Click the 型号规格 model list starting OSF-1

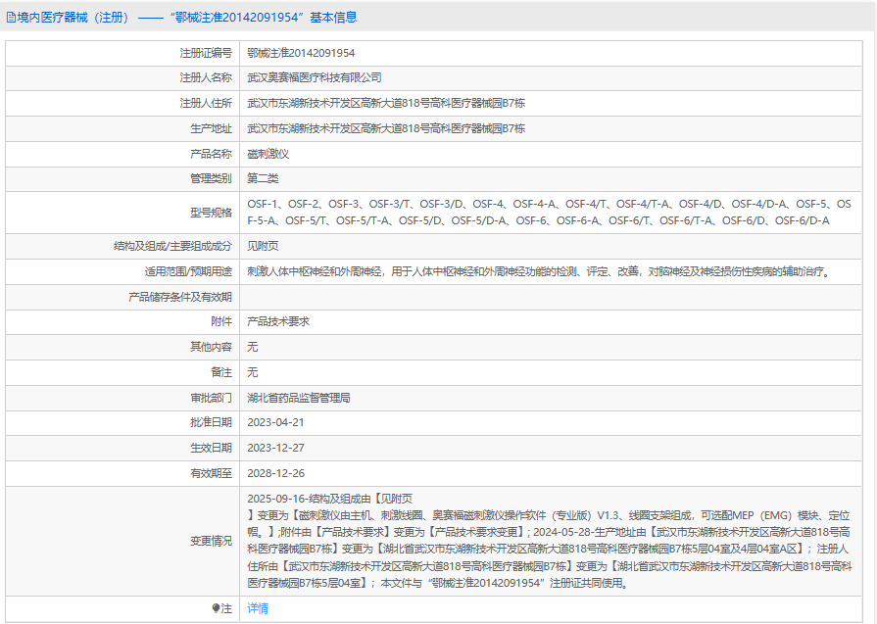[x=550, y=213]
